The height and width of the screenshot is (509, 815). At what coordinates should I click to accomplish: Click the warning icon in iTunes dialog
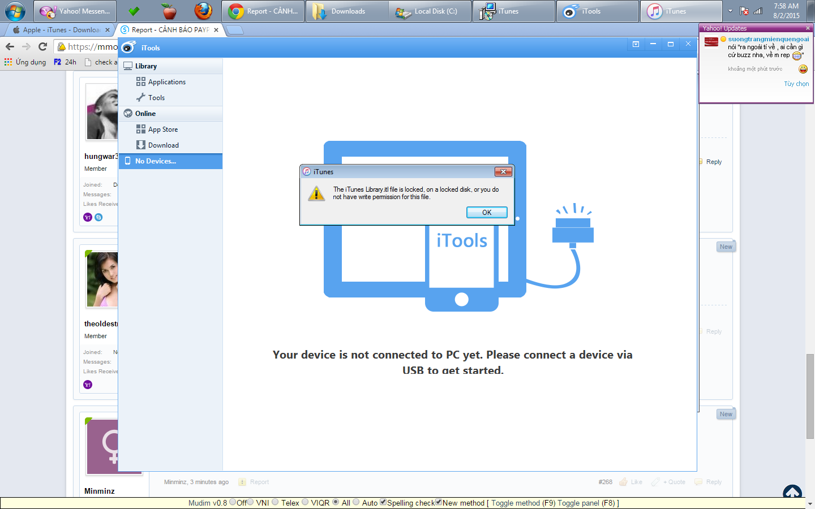(316, 193)
